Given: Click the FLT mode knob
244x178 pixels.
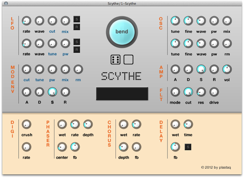Looking at the screenshot, I should pyautogui.click(x=175, y=92).
